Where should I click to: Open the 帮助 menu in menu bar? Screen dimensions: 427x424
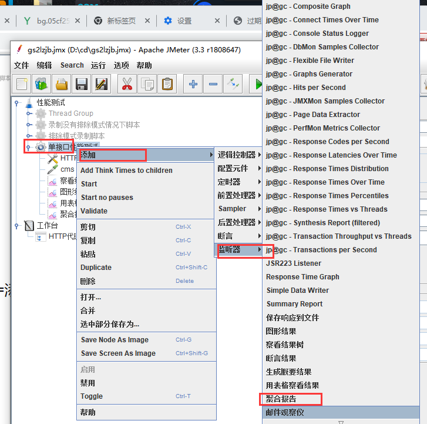(144, 65)
